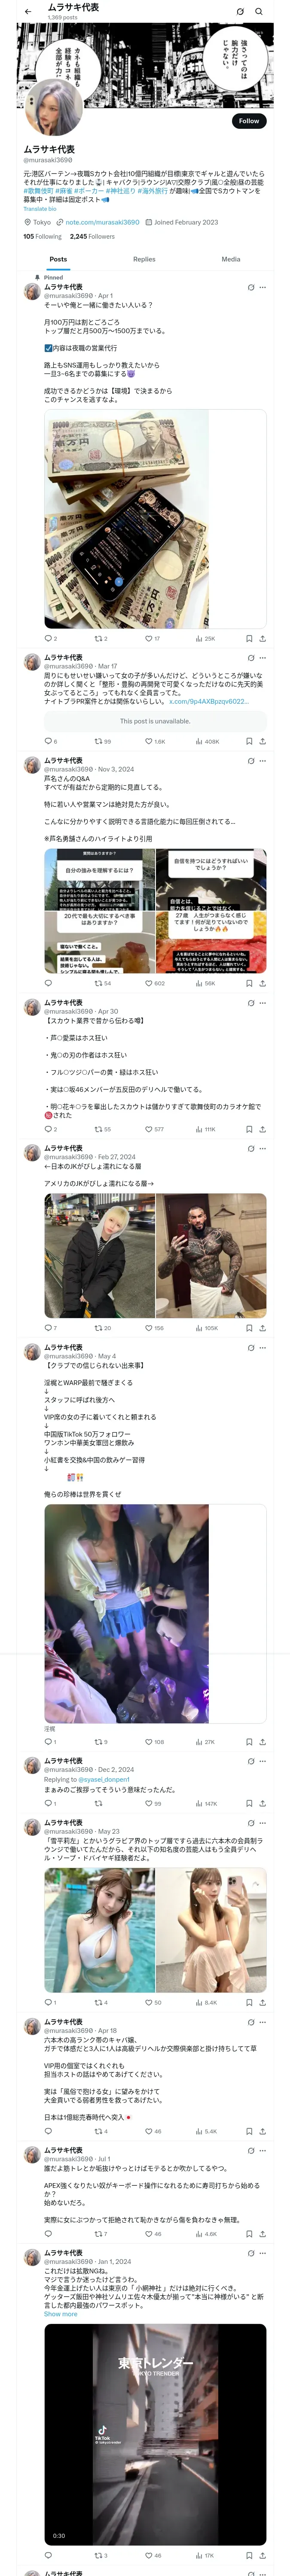Open search from the profile header
This screenshot has height=2576, width=290.
click(259, 11)
